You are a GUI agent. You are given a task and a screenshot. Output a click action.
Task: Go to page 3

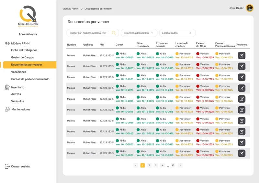tap(156, 165)
